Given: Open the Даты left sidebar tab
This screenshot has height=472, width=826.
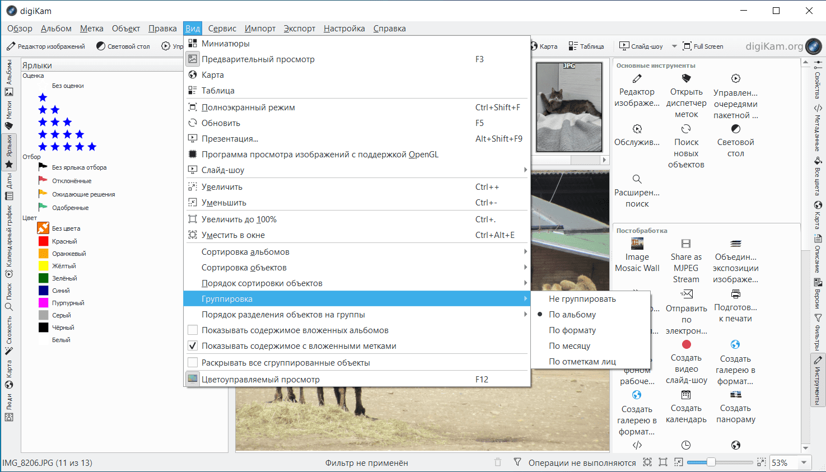Looking at the screenshot, I should 9,188.
